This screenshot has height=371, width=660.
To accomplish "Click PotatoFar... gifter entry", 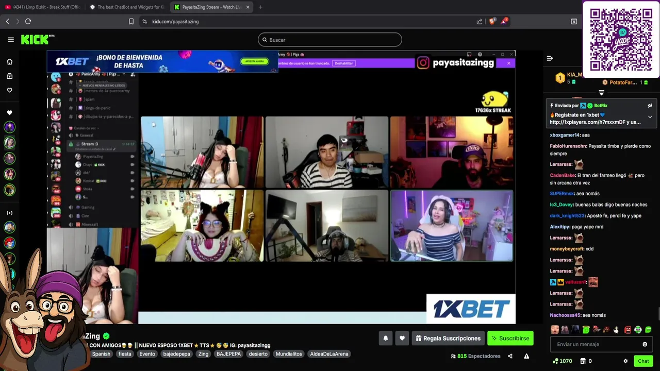I will click(625, 82).
